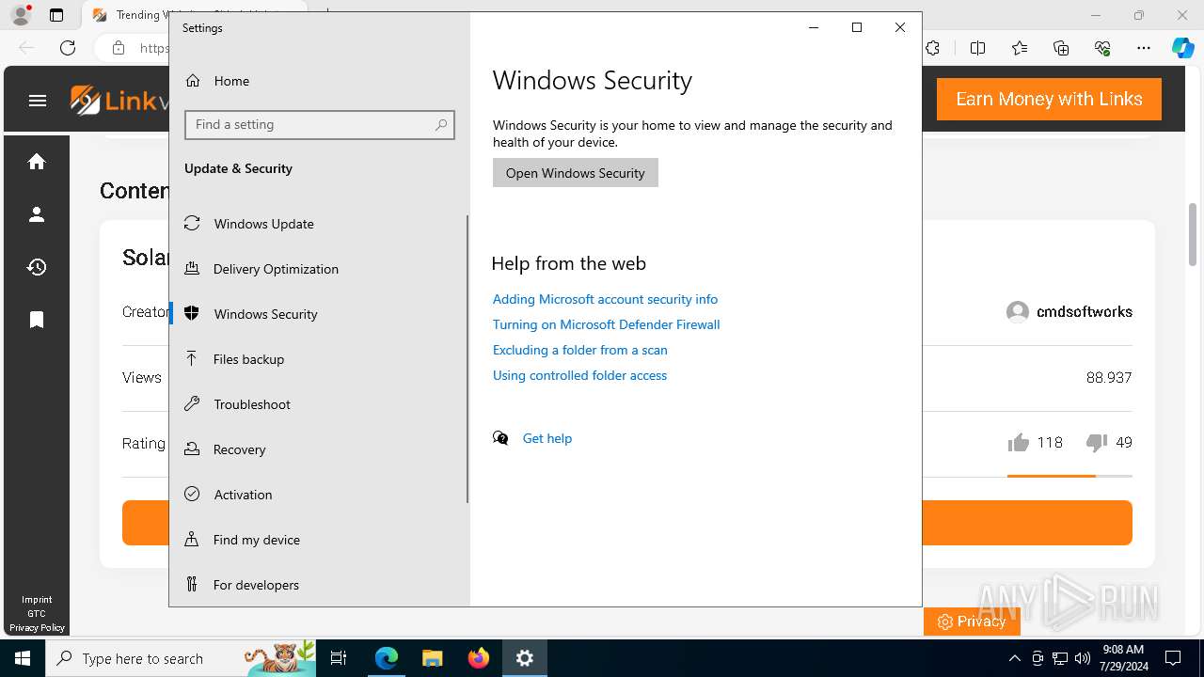Click the thumbs down icon
The image size is (1204, 677).
[1096, 443]
